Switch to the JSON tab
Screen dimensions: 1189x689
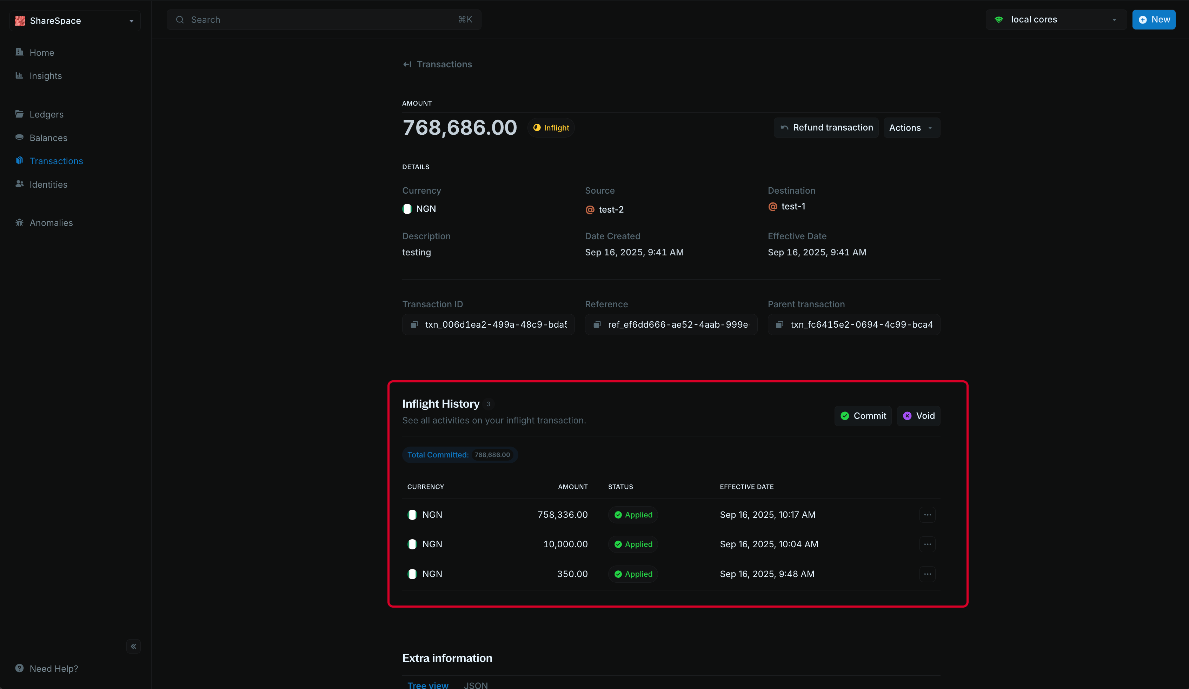point(476,685)
